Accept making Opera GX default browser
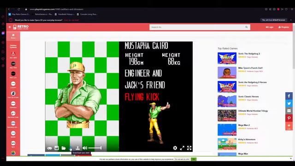 coord(273,20)
